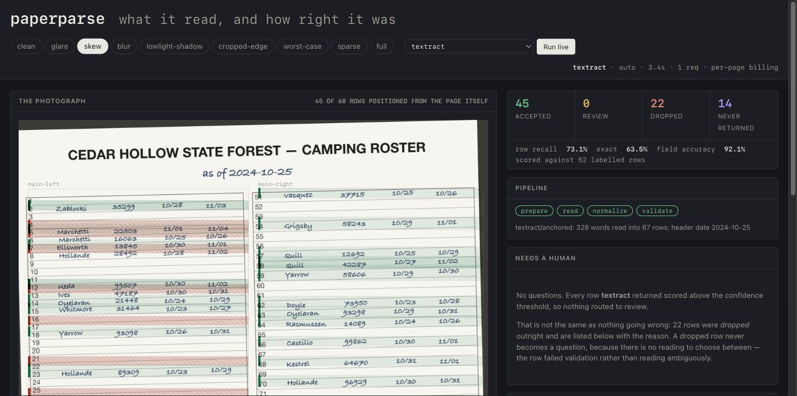Screen dimensions: 797x396
Task: Select the full preset chip
Action: [382, 46]
